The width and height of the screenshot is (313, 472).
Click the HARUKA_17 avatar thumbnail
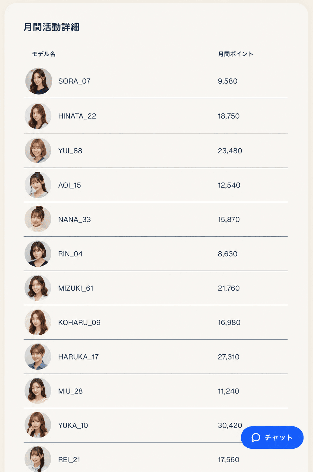click(38, 356)
